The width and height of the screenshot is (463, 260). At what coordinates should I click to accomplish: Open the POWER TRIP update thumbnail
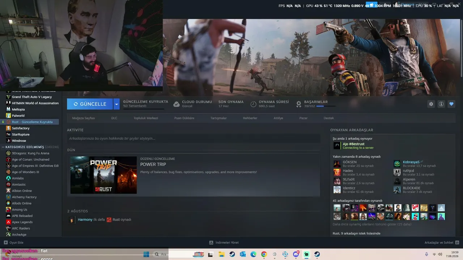[103, 175]
